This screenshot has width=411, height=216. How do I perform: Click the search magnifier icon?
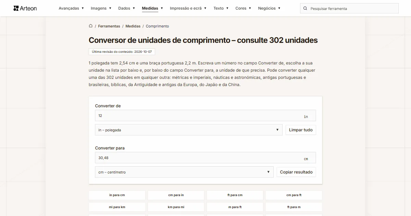[306, 9]
